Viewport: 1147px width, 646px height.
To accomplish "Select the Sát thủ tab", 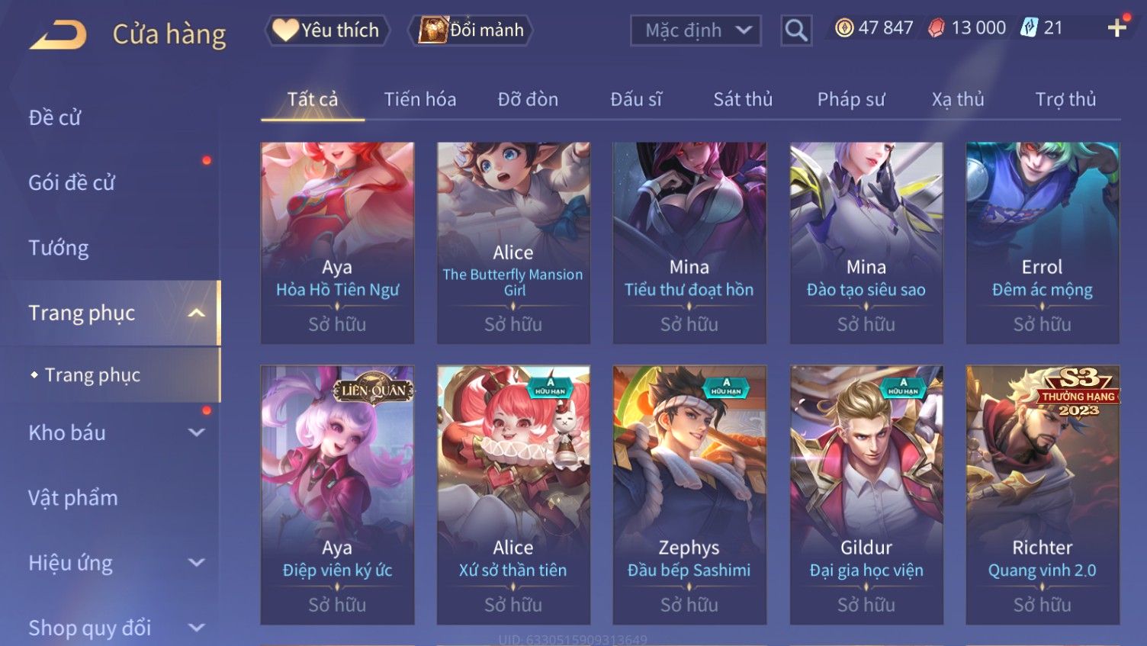I will click(x=743, y=99).
